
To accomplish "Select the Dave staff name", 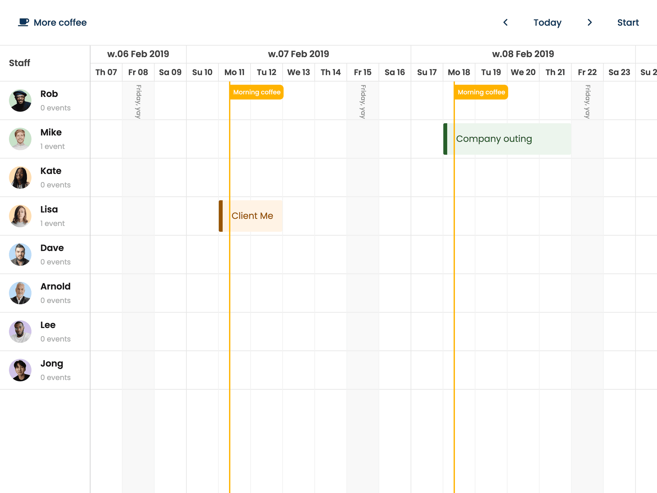I will coord(52,248).
